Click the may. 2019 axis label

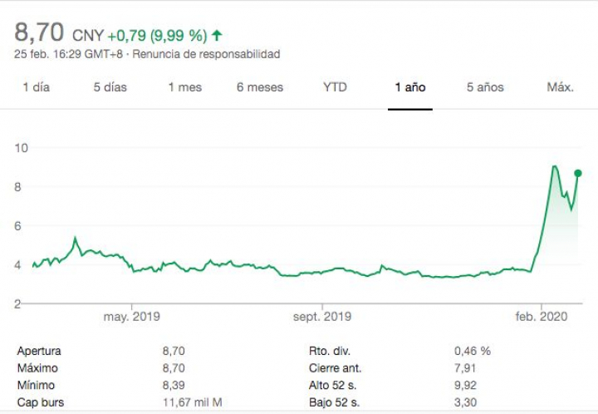(132, 317)
